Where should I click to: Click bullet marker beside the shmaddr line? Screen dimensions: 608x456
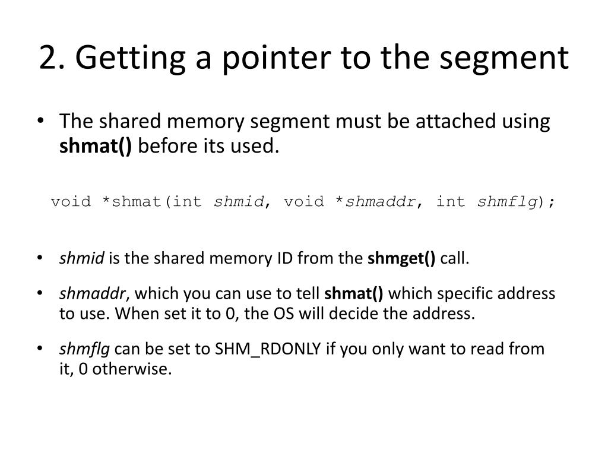(40, 293)
